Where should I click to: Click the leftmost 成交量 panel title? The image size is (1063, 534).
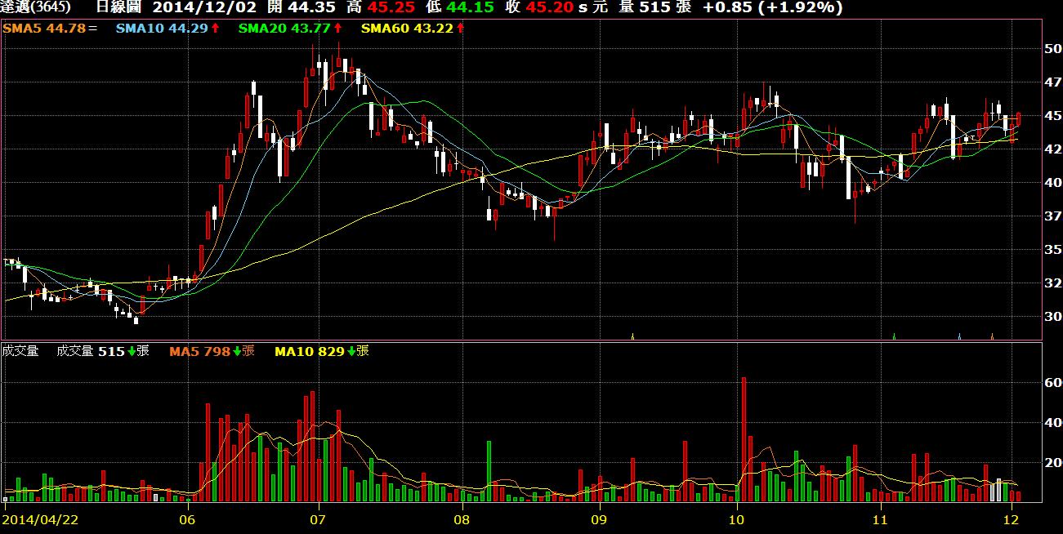[21, 351]
